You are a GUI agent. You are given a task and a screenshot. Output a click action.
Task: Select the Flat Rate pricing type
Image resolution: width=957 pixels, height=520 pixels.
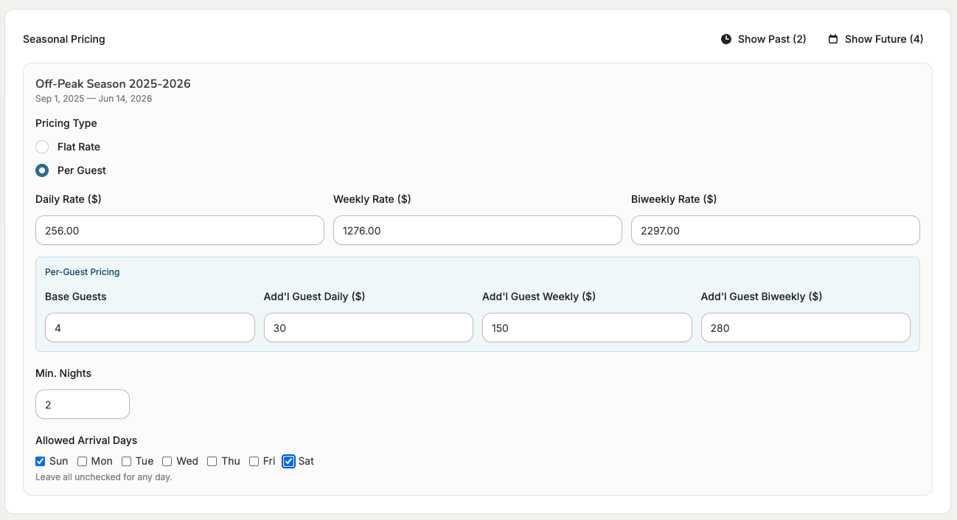pyautogui.click(x=43, y=147)
